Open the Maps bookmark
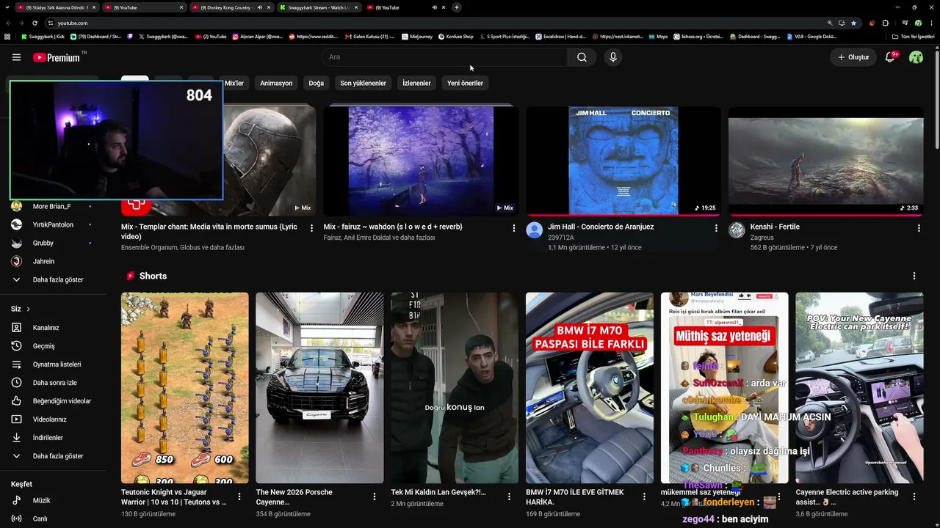The width and height of the screenshot is (940, 528). (x=658, y=36)
